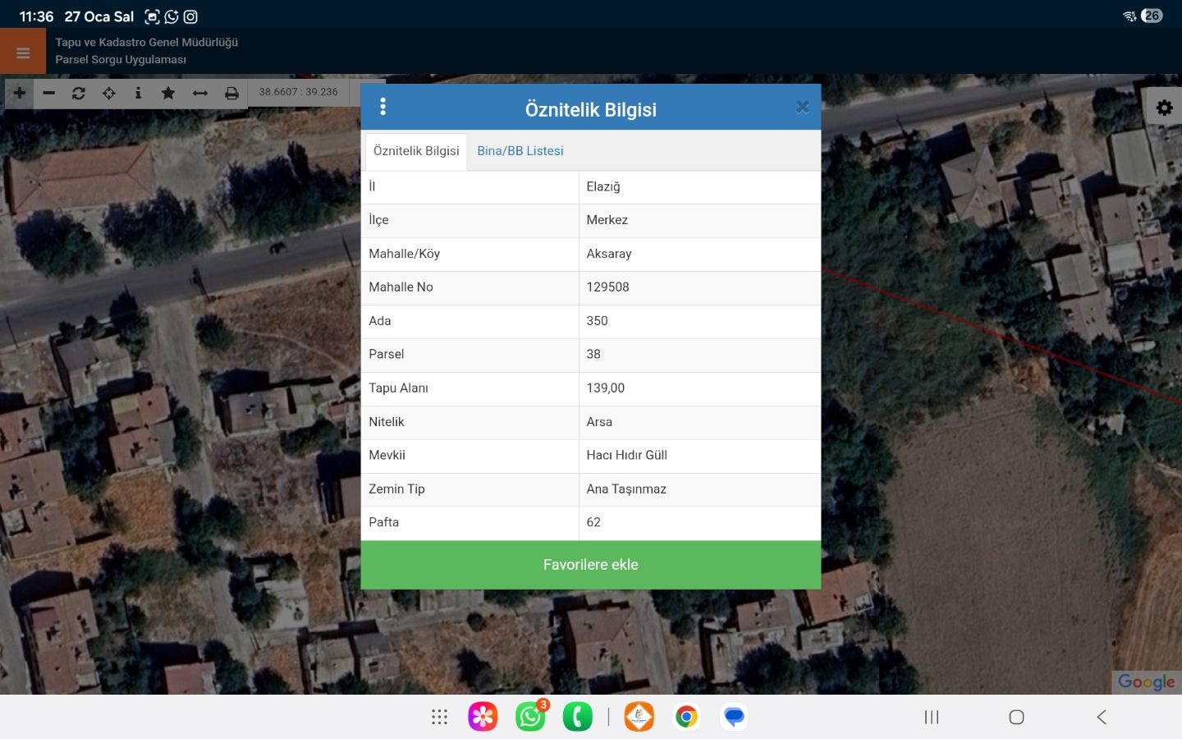Launch WhatsApp from the taskbar
The height and width of the screenshot is (739, 1182).
pos(531,717)
